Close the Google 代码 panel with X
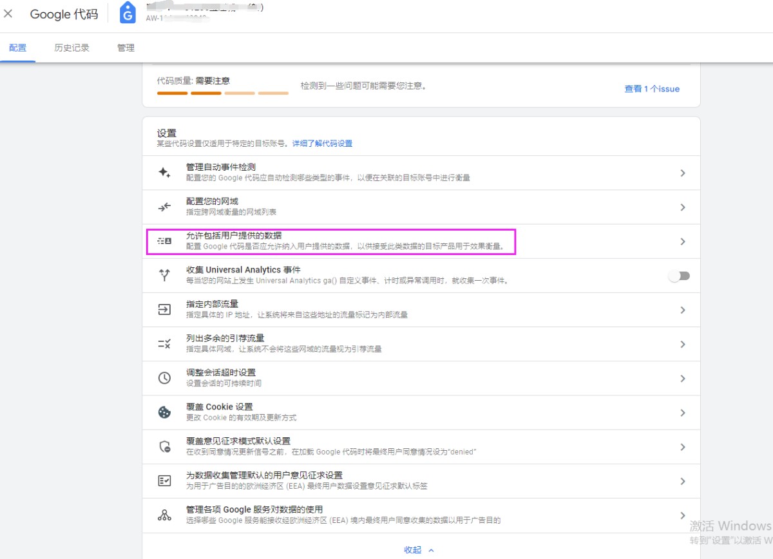Screen dimensions: 773x559 [x=8, y=14]
